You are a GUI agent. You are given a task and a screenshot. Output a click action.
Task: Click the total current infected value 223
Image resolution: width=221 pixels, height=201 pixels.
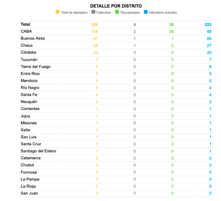coord(208,24)
